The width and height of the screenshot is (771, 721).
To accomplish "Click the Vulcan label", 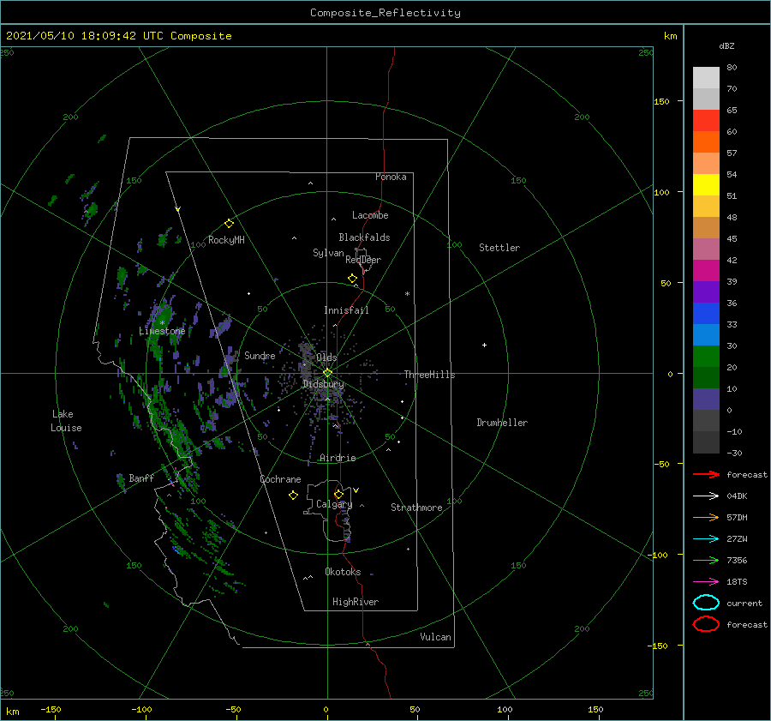I will tap(435, 637).
